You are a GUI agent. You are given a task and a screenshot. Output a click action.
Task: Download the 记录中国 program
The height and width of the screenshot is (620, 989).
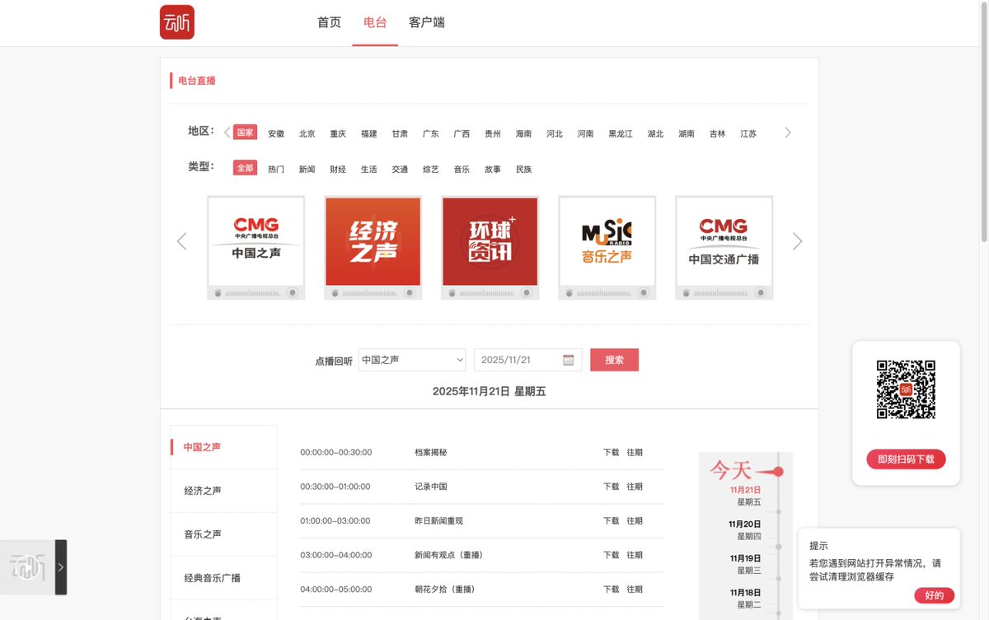(611, 487)
